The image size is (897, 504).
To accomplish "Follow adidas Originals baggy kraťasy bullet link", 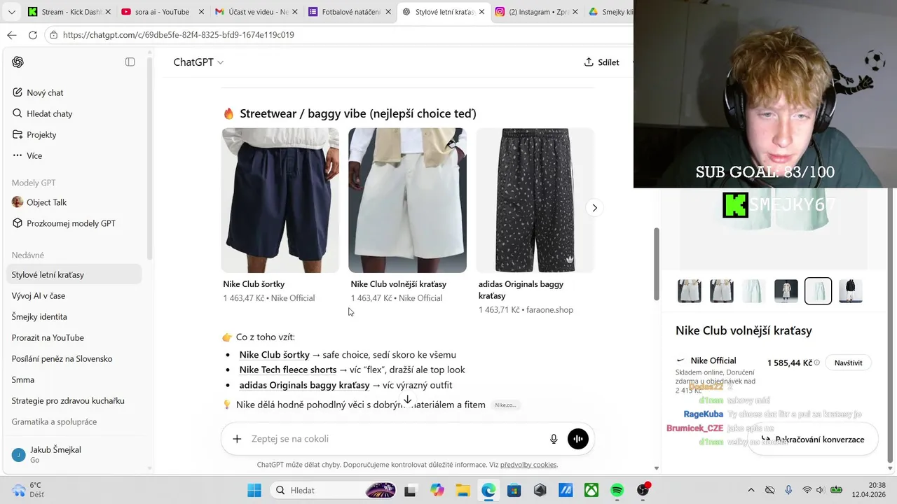I will pyautogui.click(x=304, y=385).
